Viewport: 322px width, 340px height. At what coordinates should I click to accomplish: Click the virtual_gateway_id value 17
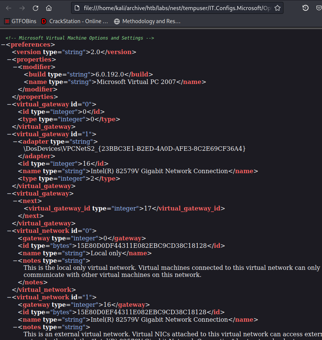coord(147,208)
